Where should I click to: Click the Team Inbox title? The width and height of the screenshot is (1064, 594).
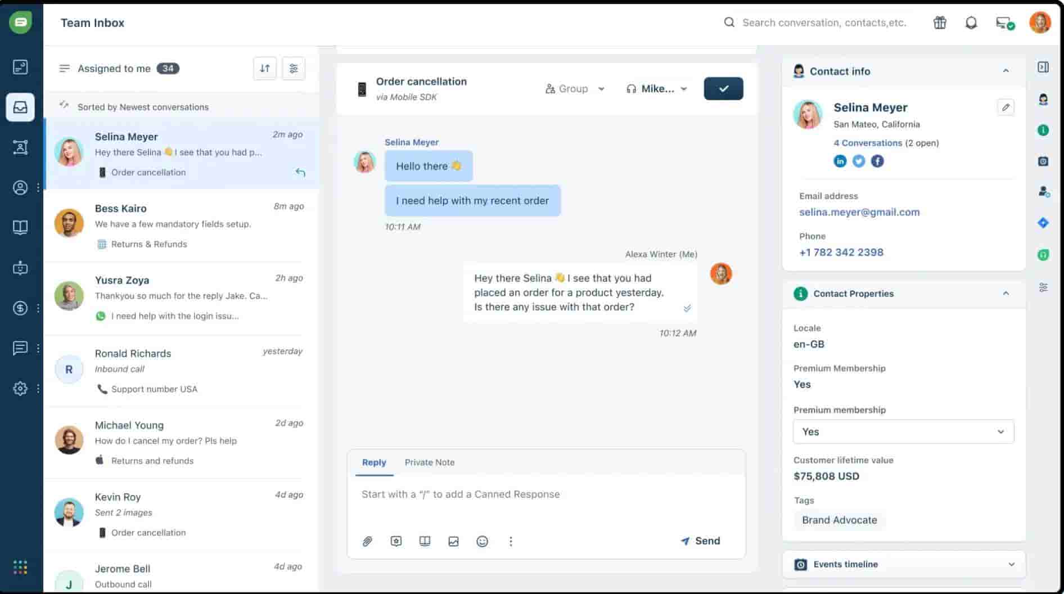92,23
